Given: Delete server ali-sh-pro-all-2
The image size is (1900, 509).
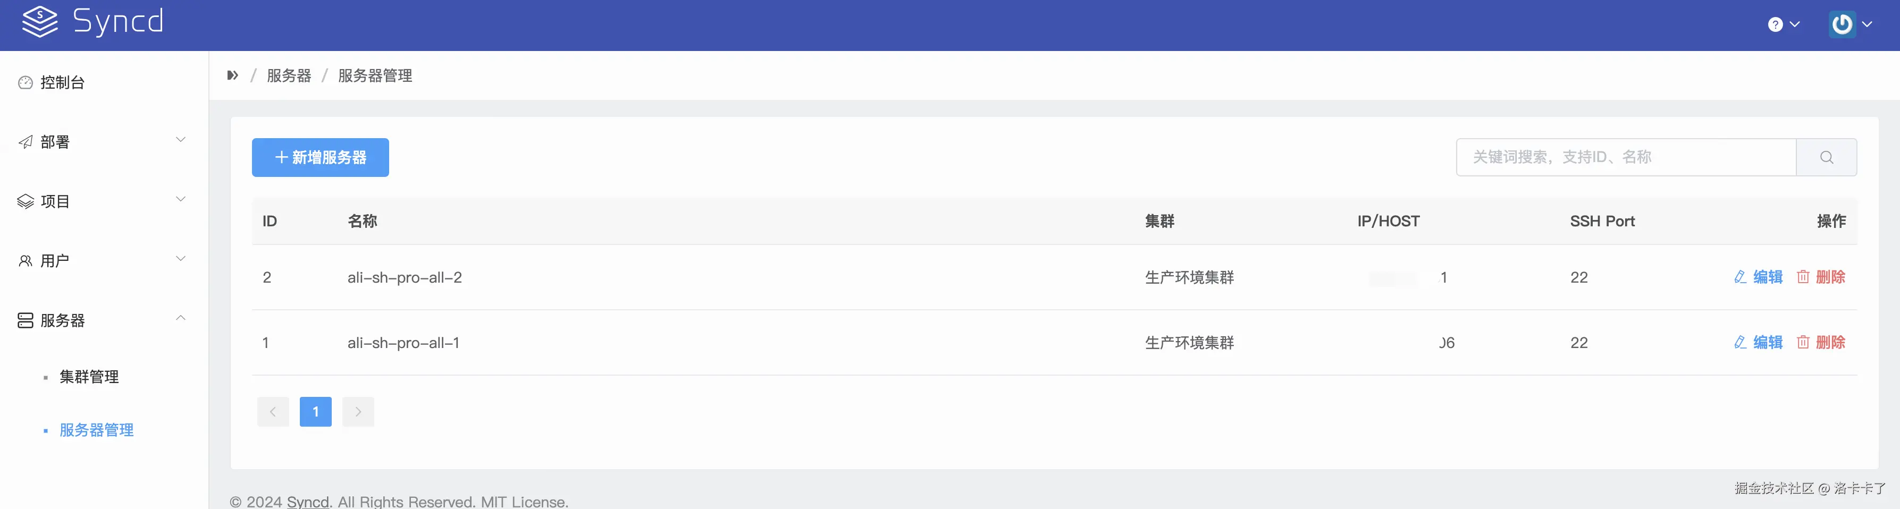Looking at the screenshot, I should [x=1821, y=277].
